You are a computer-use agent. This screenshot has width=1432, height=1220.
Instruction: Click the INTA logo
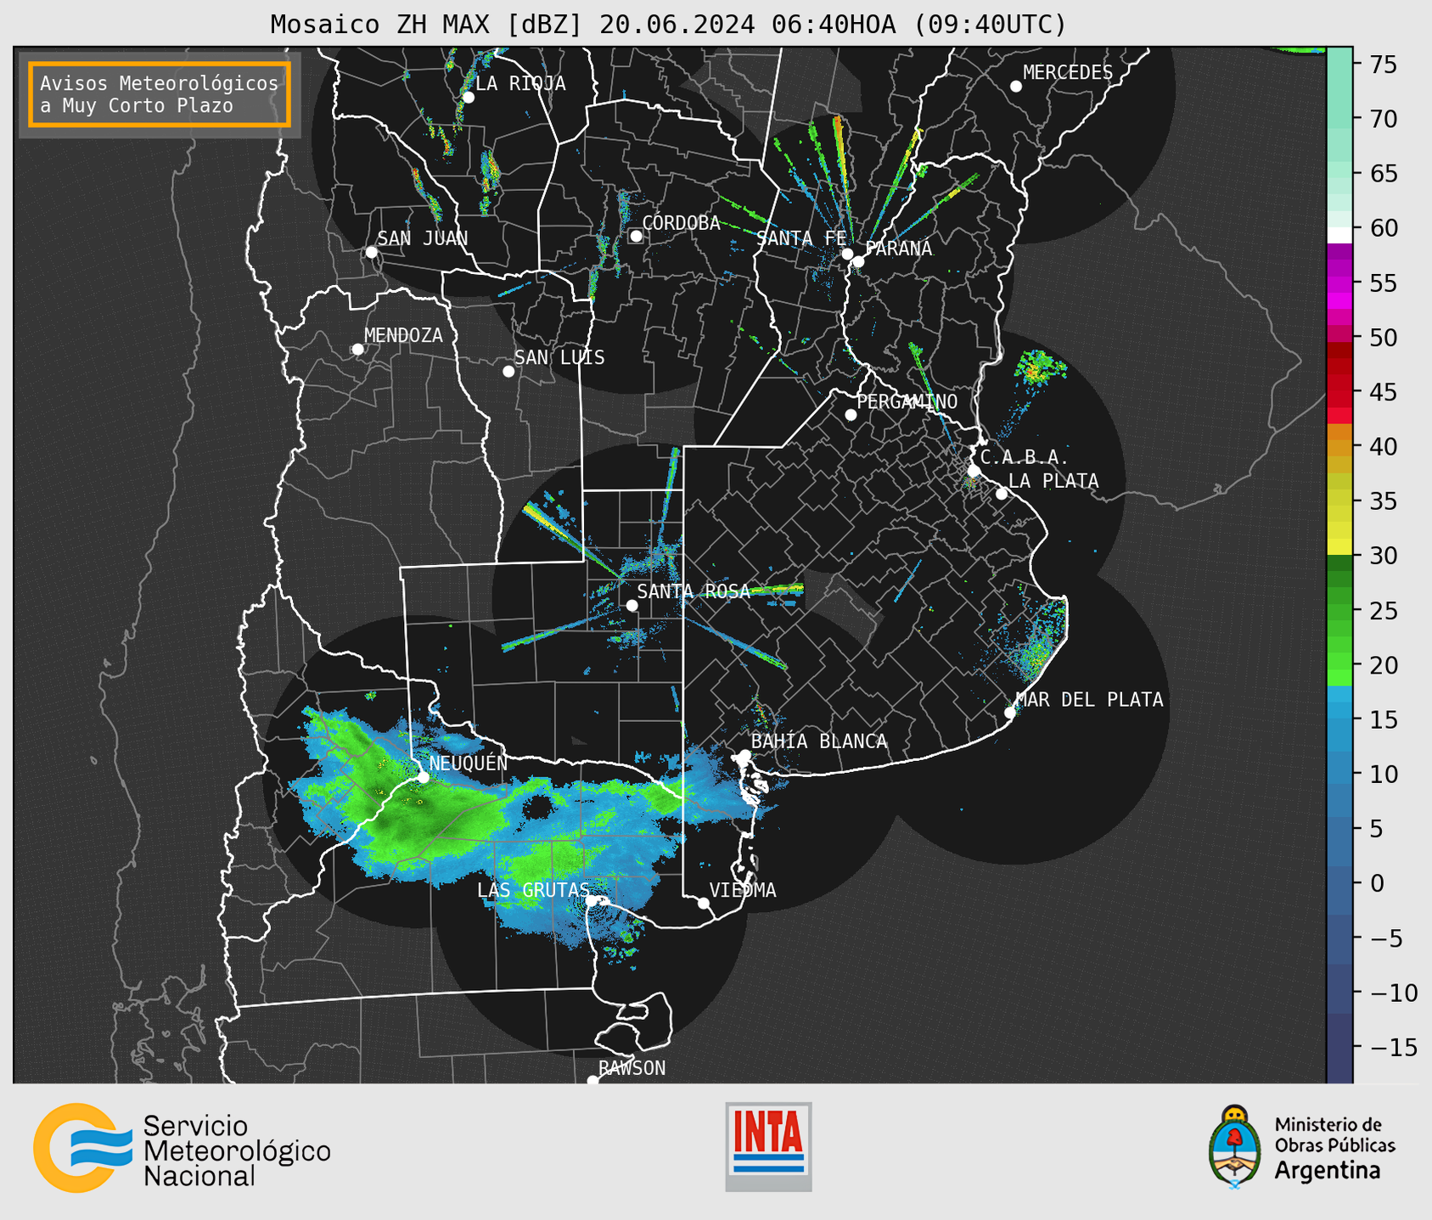768,1146
